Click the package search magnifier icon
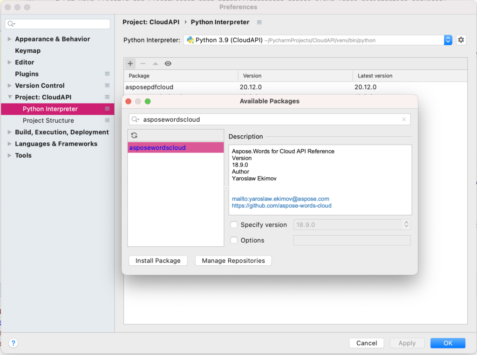Image resolution: width=477 pixels, height=355 pixels. pos(135,119)
